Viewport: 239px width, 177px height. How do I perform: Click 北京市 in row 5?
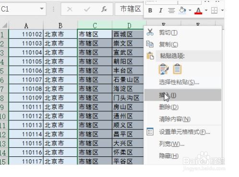click(60, 71)
